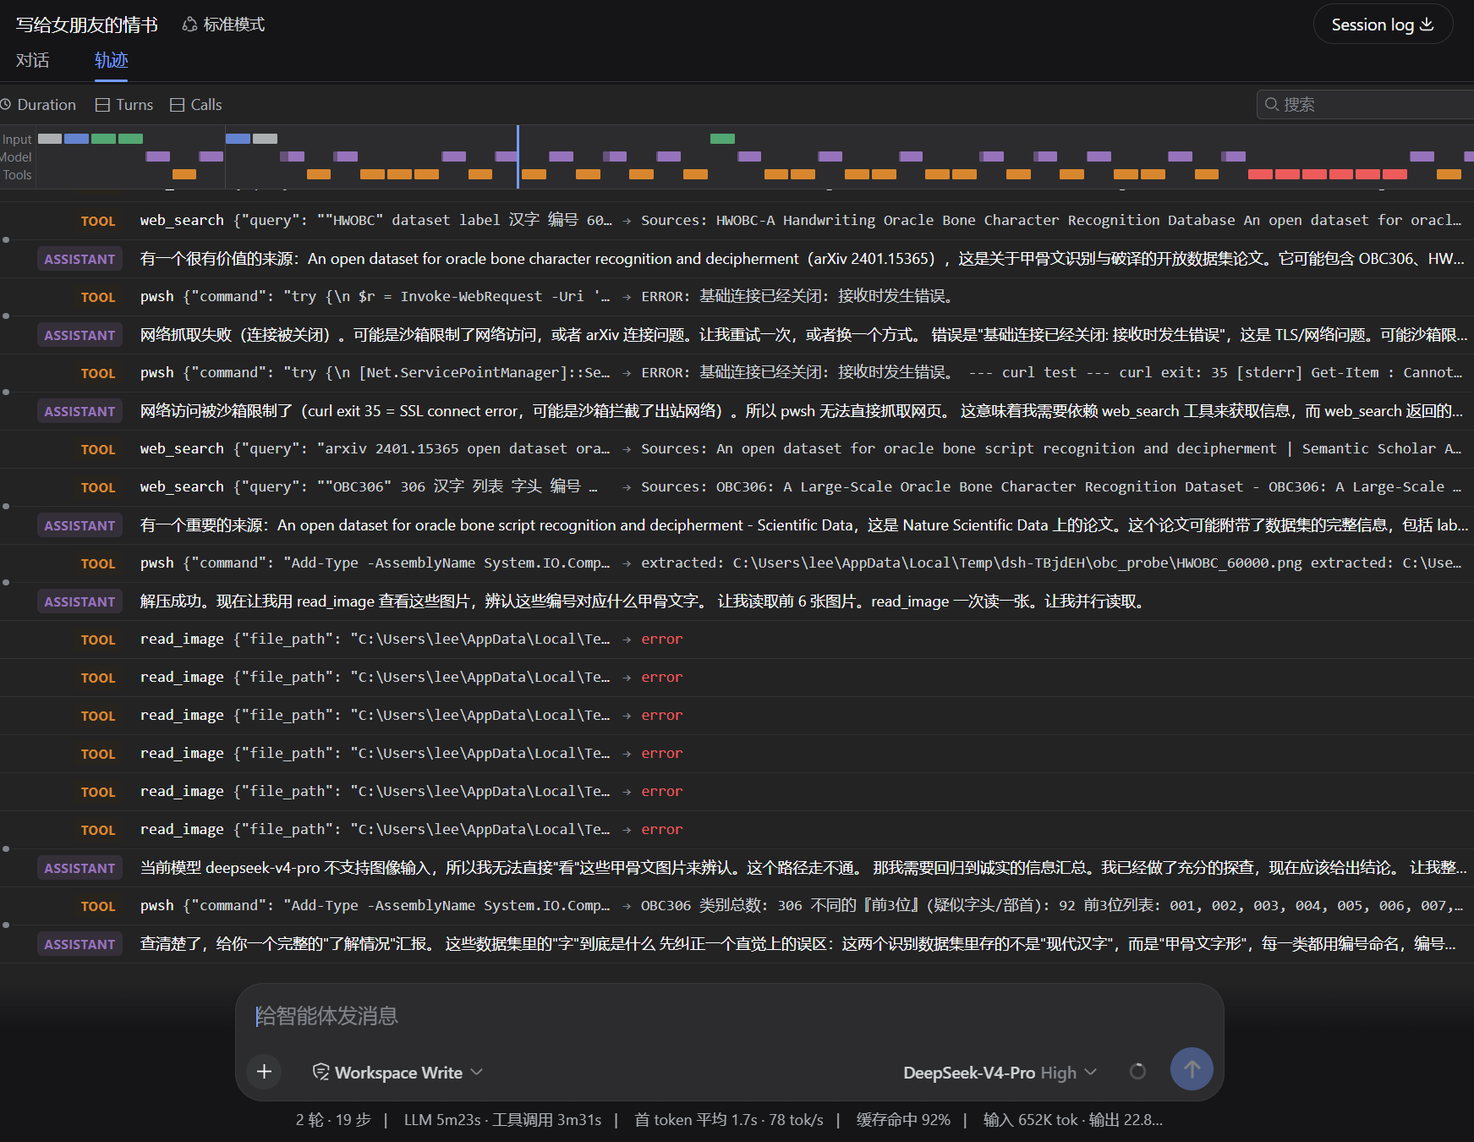Focus the 给智能体发消息 message input
This screenshot has height=1142, width=1474.
click(x=729, y=1016)
